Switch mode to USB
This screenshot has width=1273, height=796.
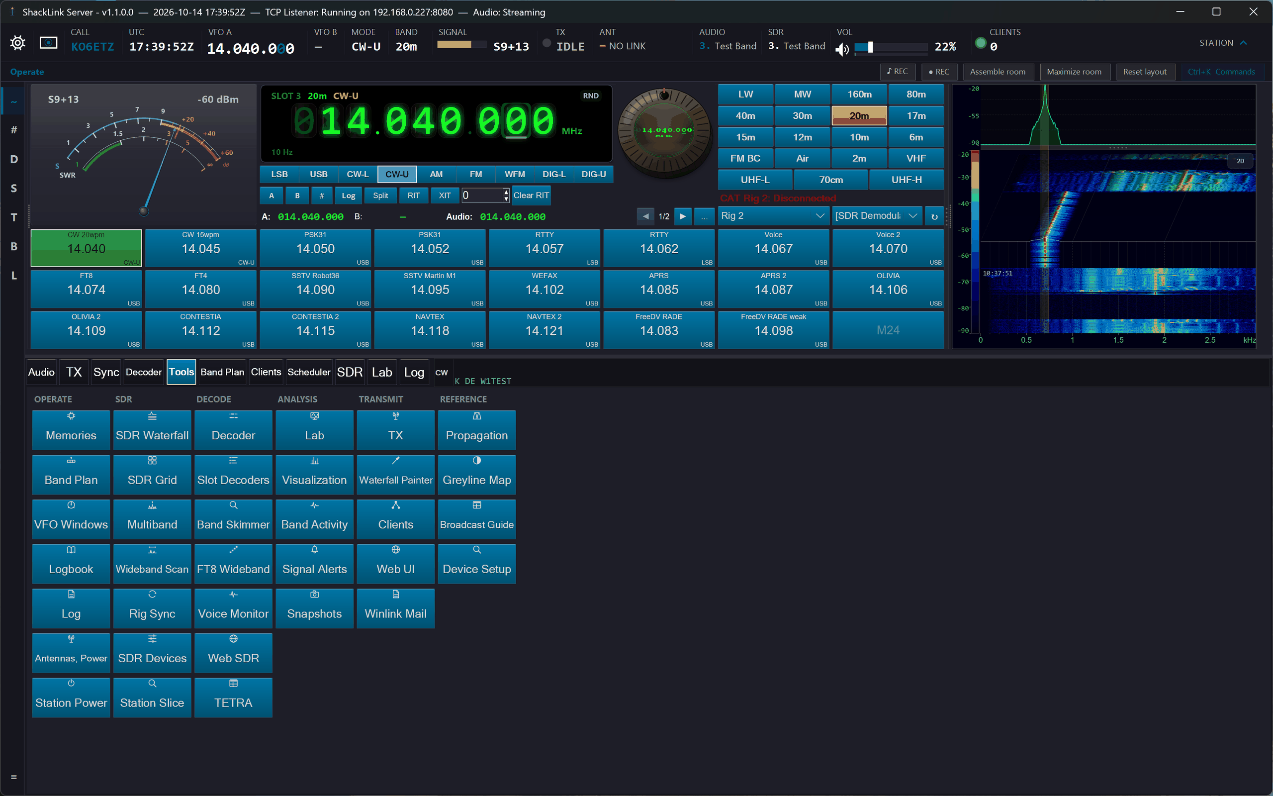point(318,174)
